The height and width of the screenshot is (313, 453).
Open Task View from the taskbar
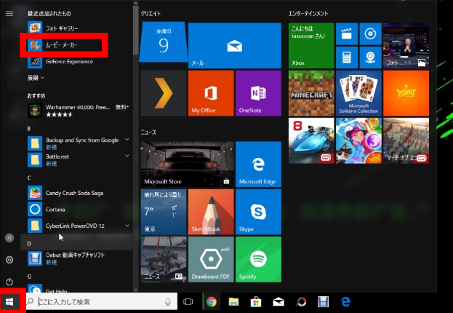188,302
